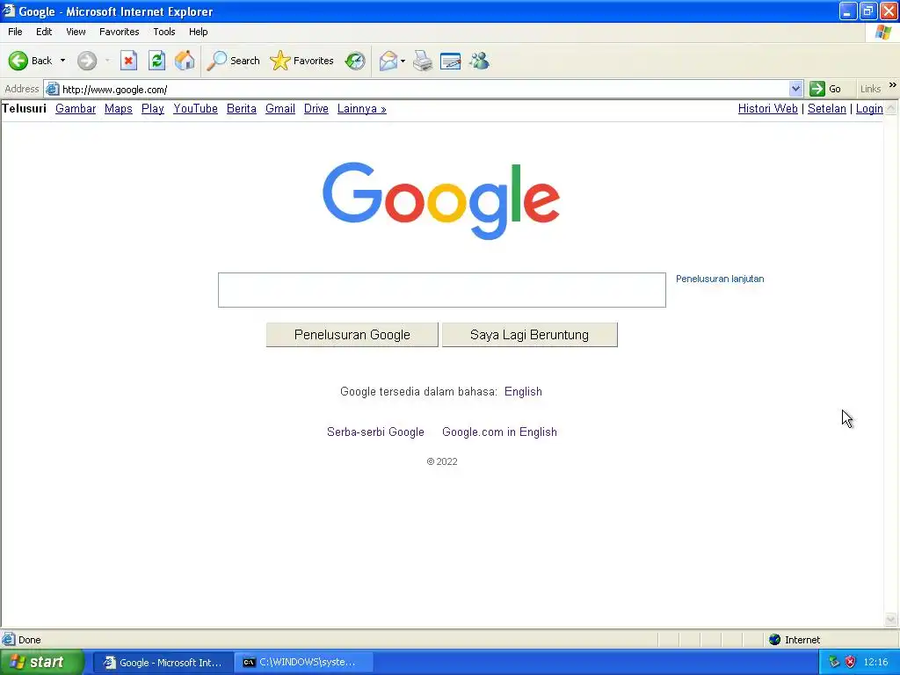Click the red security shield tray icon
The width and height of the screenshot is (900, 675).
click(x=851, y=663)
